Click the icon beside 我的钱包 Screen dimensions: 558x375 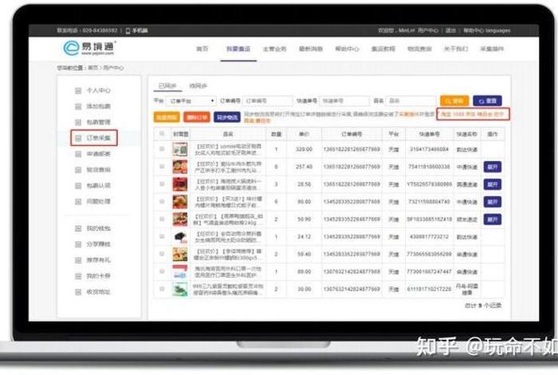click(x=78, y=229)
